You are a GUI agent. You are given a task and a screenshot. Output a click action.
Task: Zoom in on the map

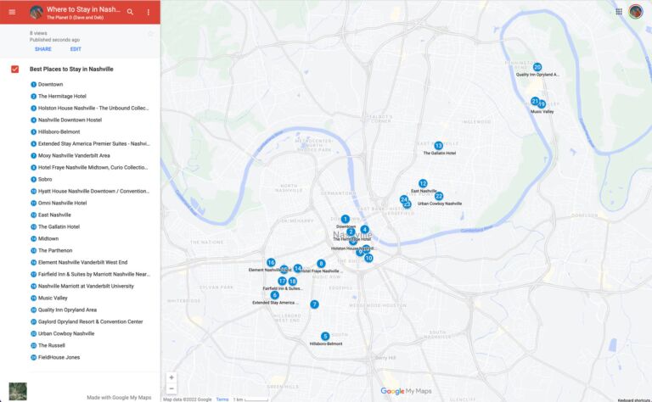pos(171,377)
